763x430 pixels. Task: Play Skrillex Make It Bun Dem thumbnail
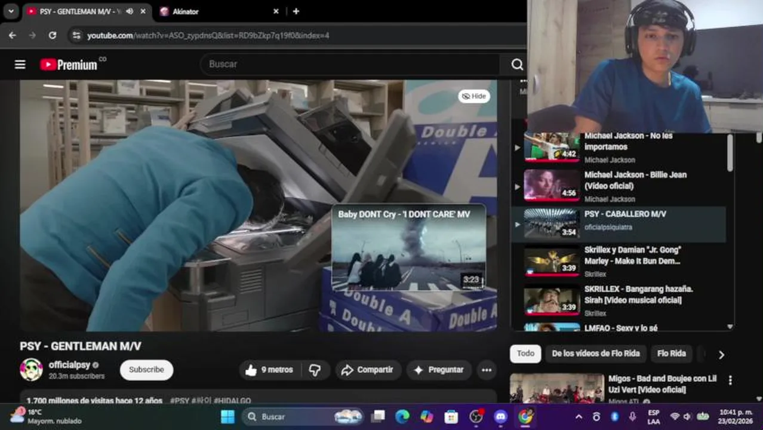coord(552,262)
